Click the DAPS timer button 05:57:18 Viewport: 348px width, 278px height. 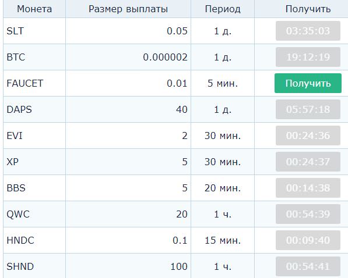pyautogui.click(x=308, y=109)
